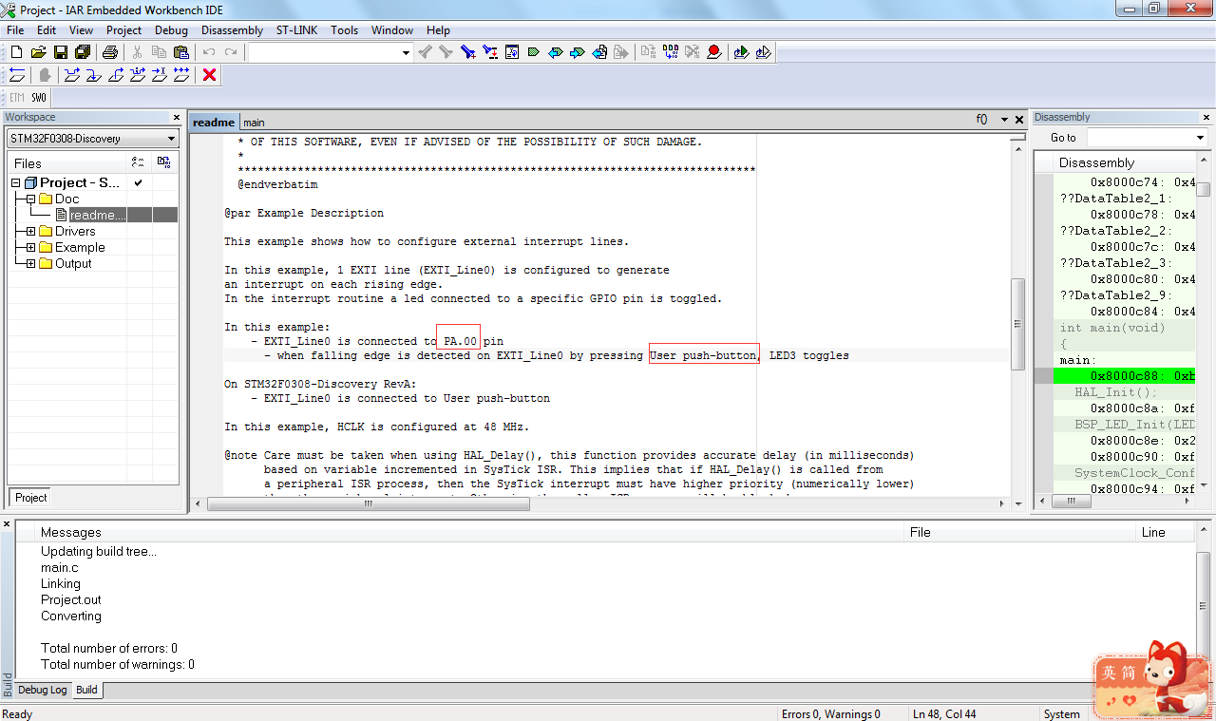Click the Files column header in Workspace
Image resolution: width=1216 pixels, height=721 pixels.
[x=68, y=163]
